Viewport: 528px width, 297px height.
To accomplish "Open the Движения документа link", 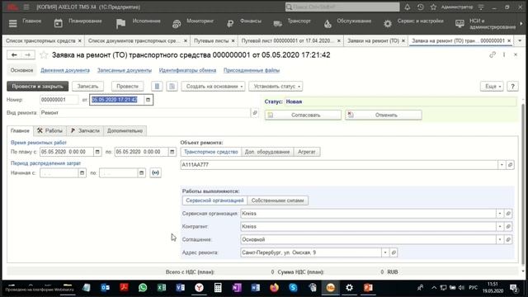I will pyautogui.click(x=65, y=70).
